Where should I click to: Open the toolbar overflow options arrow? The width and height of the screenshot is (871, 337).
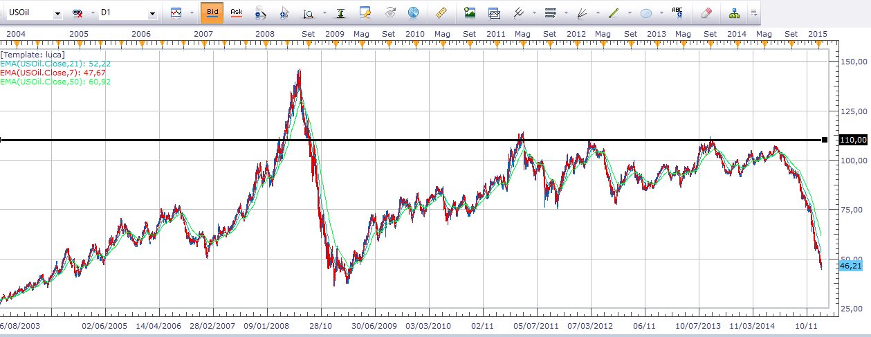pos(754,12)
